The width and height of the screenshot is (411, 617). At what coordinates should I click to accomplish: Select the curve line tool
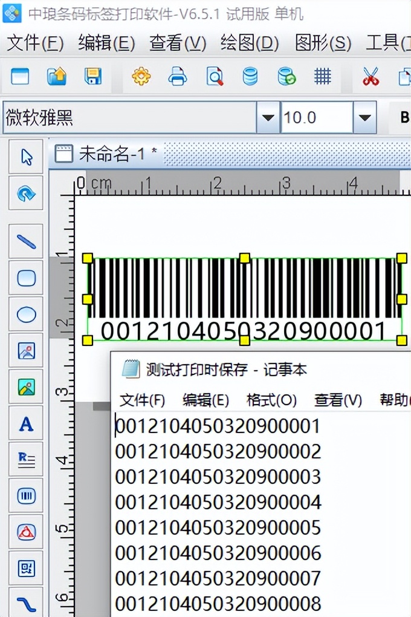[26, 602]
